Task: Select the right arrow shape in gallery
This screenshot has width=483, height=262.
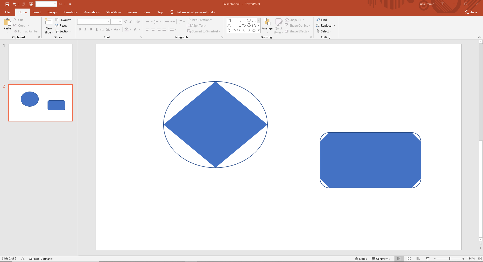Action: coord(244,25)
